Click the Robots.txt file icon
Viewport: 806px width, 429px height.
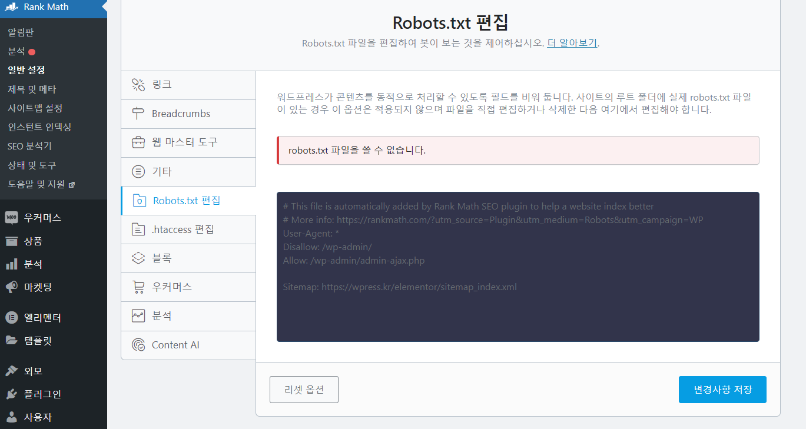(139, 200)
